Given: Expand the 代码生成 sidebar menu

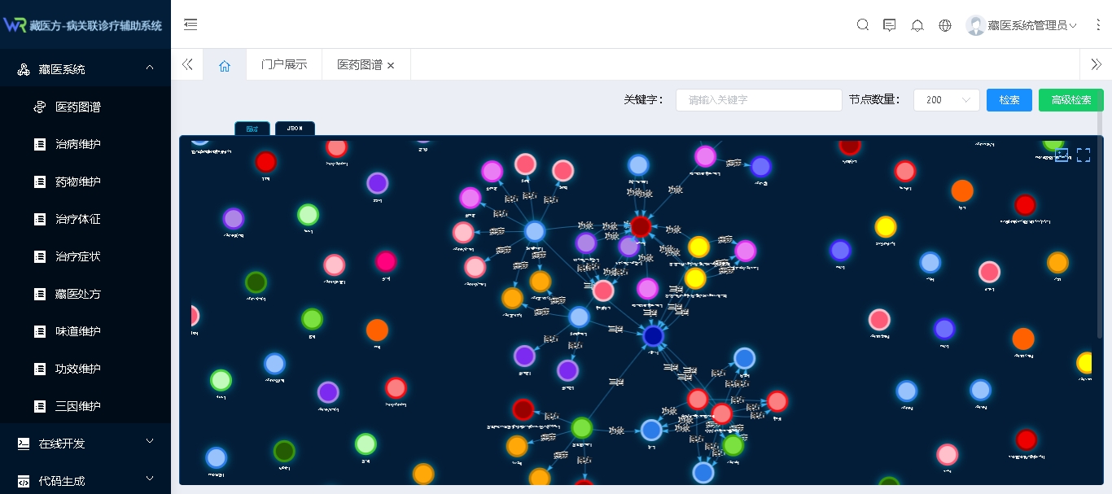Looking at the screenshot, I should coord(85,481).
